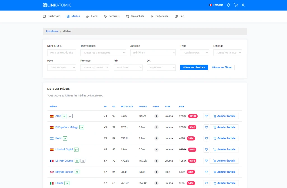This screenshot has width=287, height=188.
Task: Click the AD badge next to ABC
Action: point(70,116)
